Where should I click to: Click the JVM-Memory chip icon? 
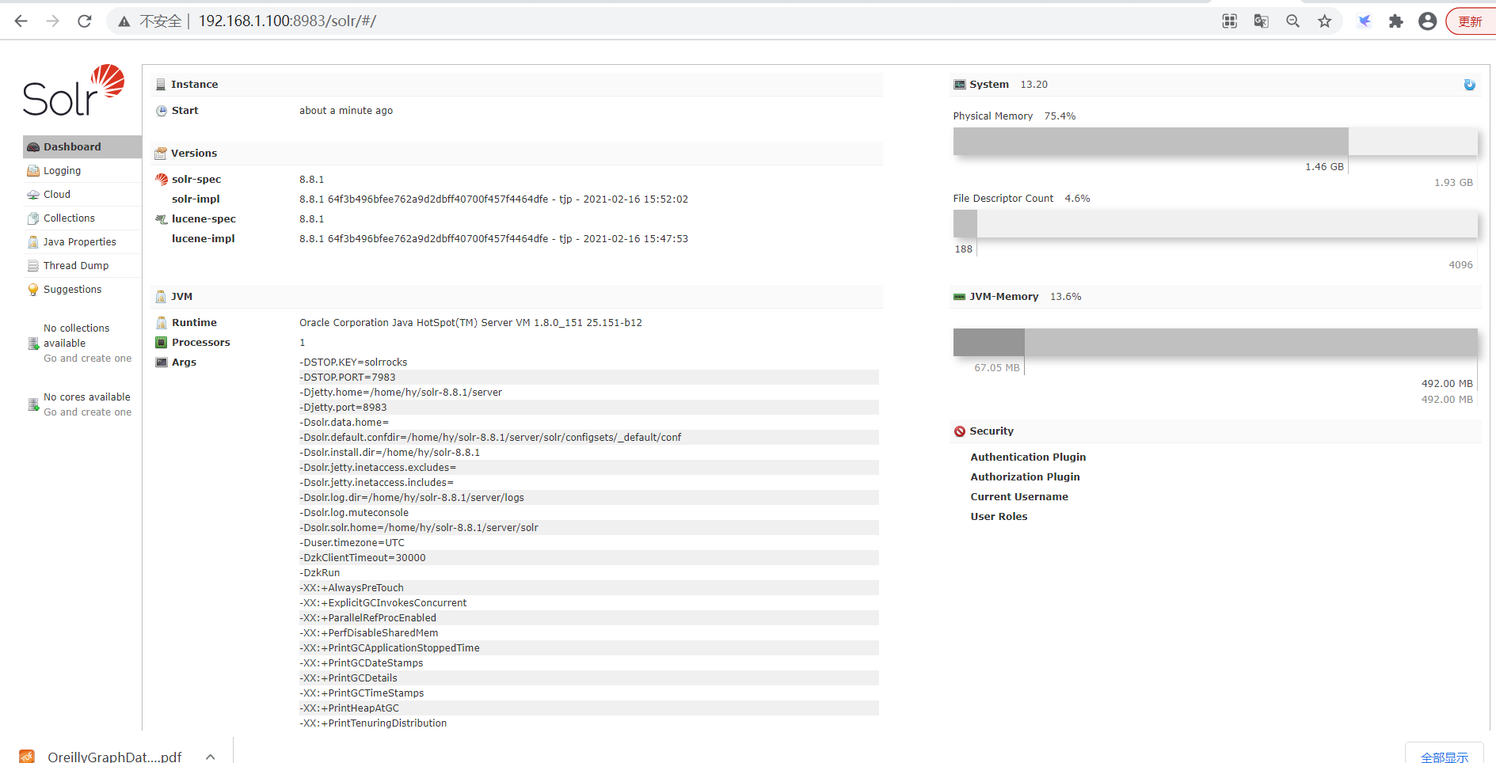point(960,297)
